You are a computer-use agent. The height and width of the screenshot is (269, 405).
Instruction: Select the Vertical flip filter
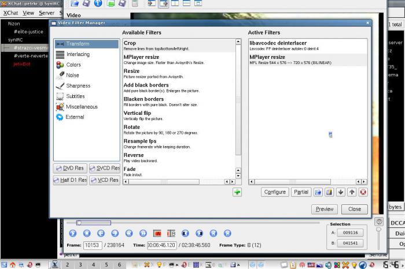179,115
